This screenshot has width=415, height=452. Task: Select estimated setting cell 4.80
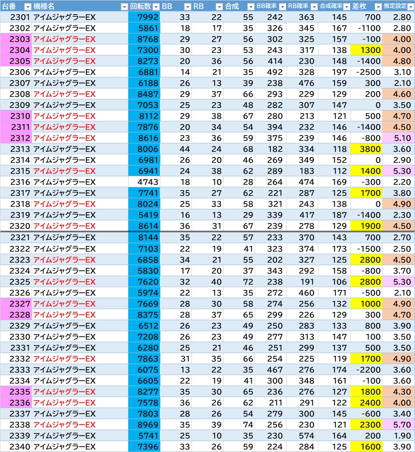click(399, 61)
